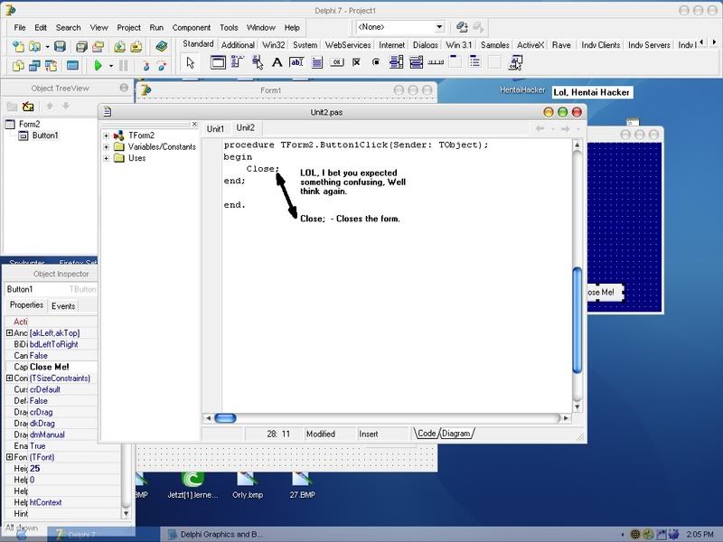Viewport: 723px width, 542px height.
Task: Open the Component menu
Action: (191, 28)
